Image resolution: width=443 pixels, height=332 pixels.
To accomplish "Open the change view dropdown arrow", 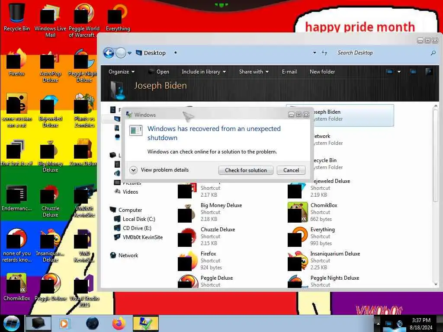I will point(399,72).
